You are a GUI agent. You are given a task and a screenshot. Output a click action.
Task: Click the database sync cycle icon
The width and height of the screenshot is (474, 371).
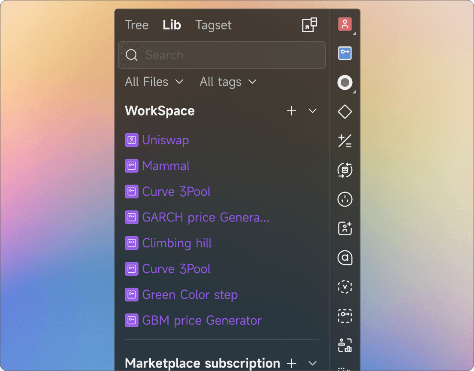pyautogui.click(x=345, y=170)
